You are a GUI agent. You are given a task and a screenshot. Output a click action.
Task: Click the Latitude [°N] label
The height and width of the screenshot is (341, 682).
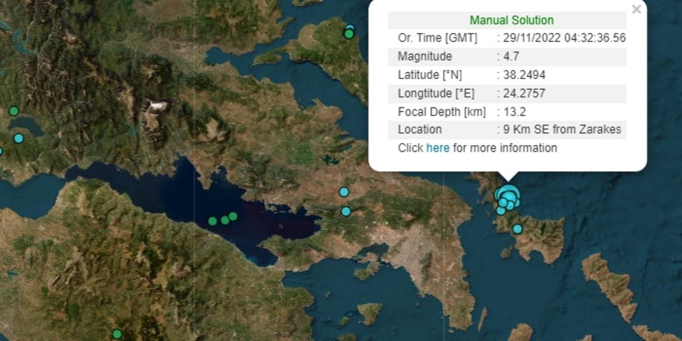[430, 75]
